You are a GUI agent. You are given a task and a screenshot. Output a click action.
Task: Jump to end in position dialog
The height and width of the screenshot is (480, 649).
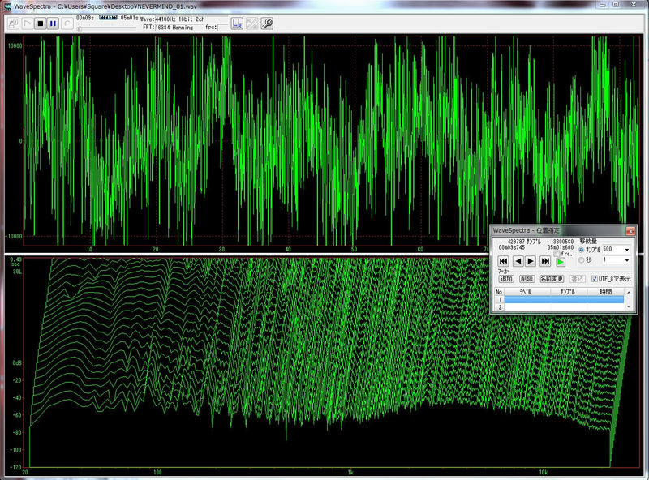pyautogui.click(x=545, y=261)
